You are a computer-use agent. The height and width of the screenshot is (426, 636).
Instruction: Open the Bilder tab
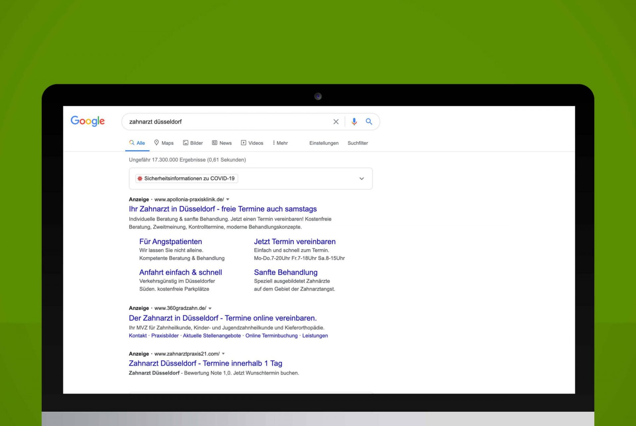click(x=193, y=143)
